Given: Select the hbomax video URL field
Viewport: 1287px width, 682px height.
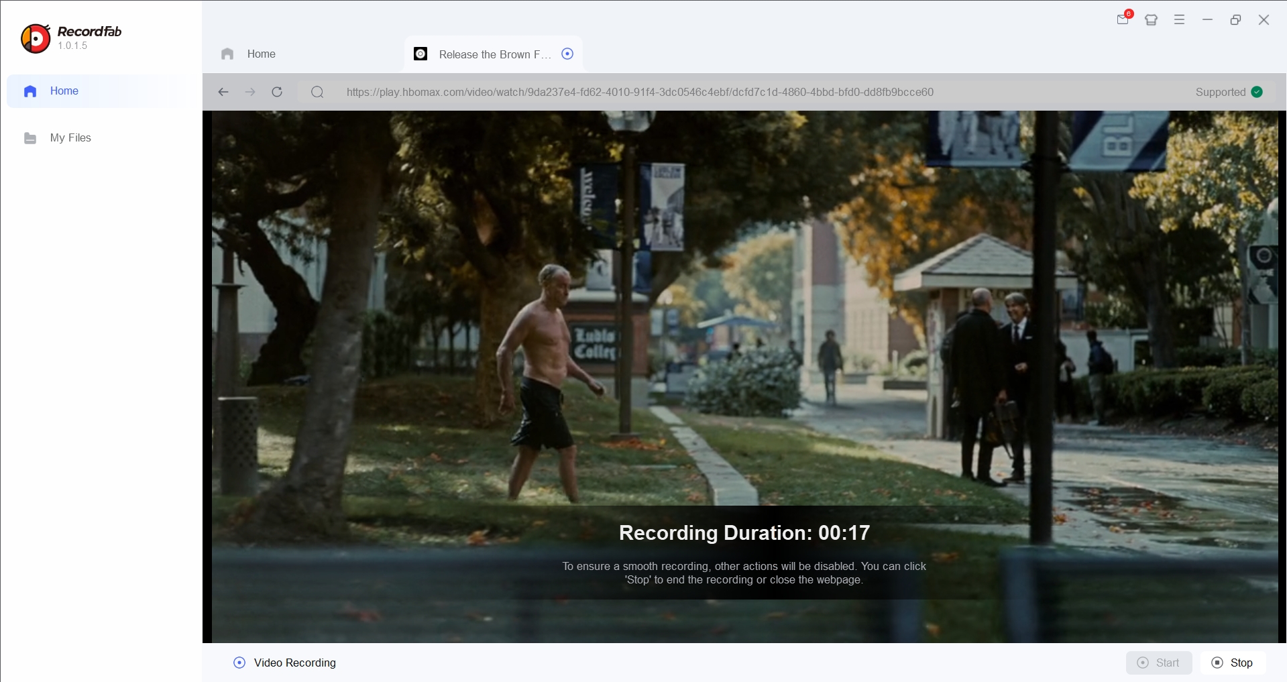Looking at the screenshot, I should point(640,92).
